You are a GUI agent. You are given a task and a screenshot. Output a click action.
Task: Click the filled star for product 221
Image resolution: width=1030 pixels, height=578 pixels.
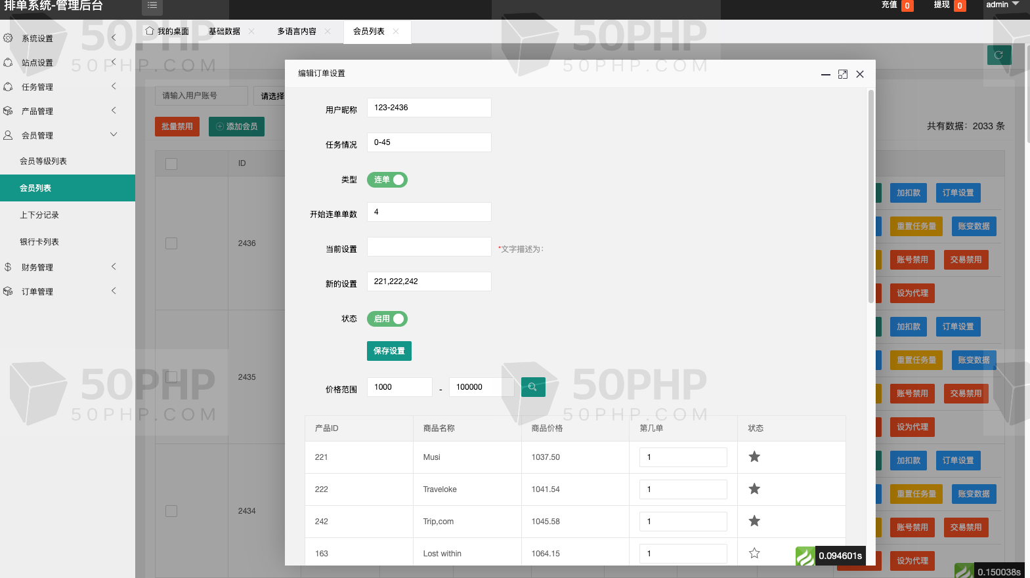(x=754, y=457)
